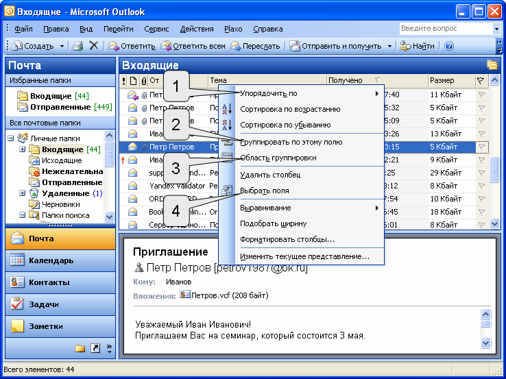Click the Введите вопрос help field
This screenshot has height=379, width=506.
click(x=446, y=28)
